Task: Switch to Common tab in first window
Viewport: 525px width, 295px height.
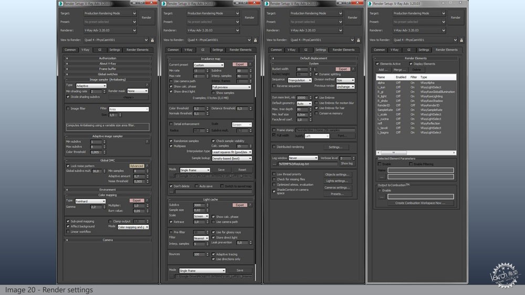Action: pyautogui.click(x=70, y=50)
